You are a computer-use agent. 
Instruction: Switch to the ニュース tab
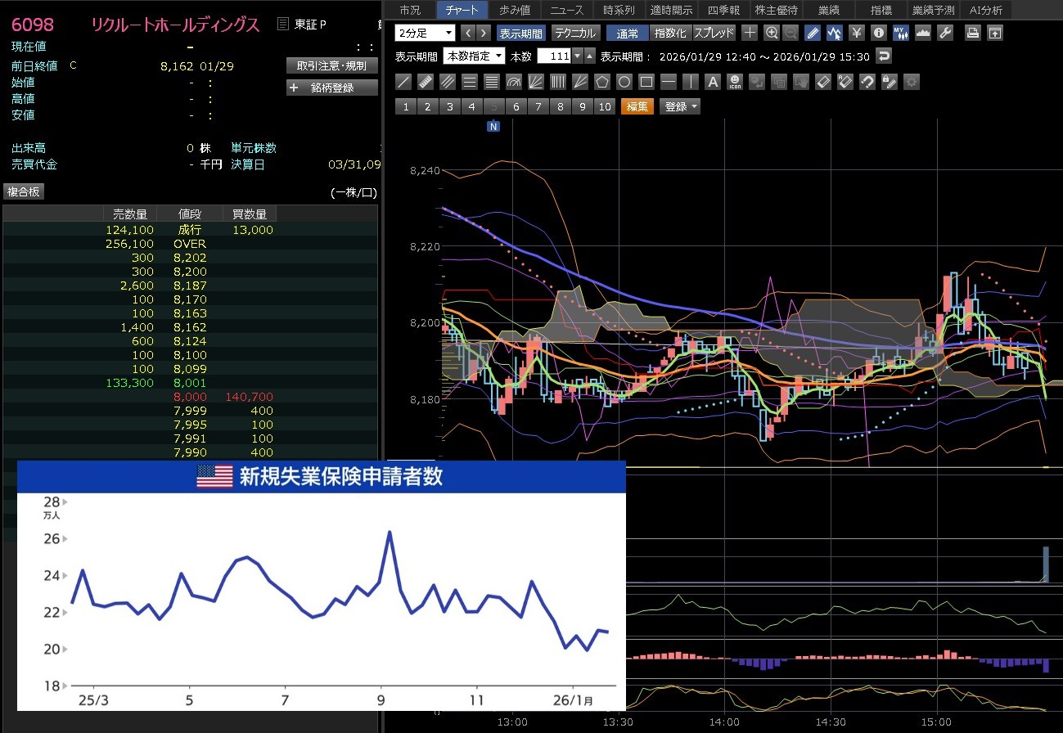click(x=567, y=10)
